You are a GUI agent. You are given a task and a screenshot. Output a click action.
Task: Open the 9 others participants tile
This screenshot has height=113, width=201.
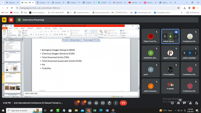[170, 86]
